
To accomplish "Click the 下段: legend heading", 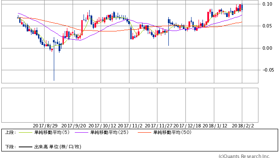I will [10, 147].
